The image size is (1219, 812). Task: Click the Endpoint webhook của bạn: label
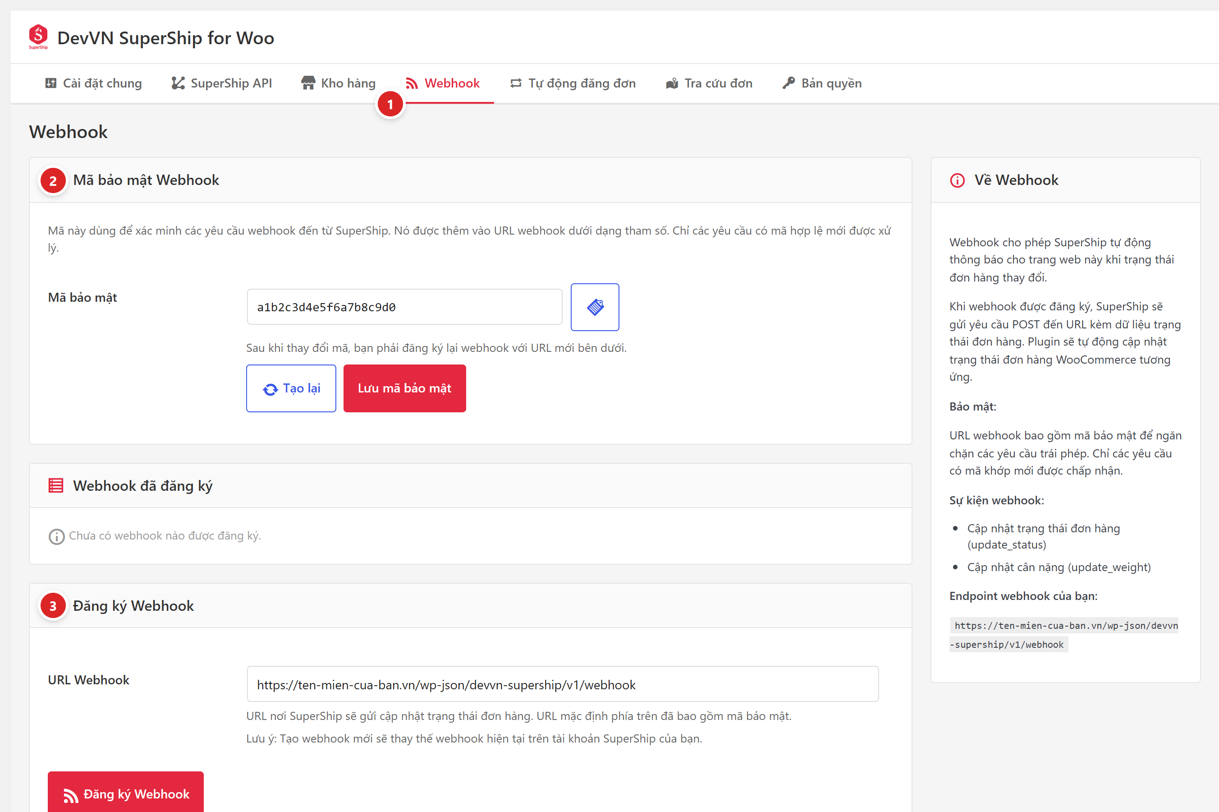pos(1023,596)
